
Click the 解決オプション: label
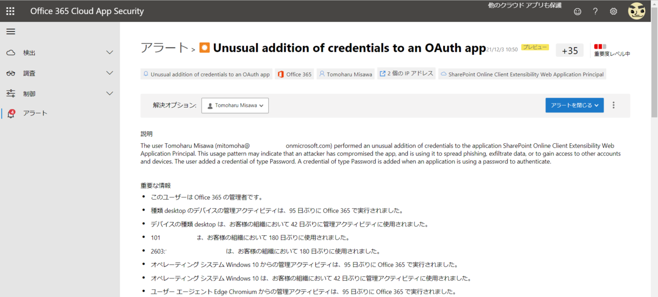click(174, 105)
